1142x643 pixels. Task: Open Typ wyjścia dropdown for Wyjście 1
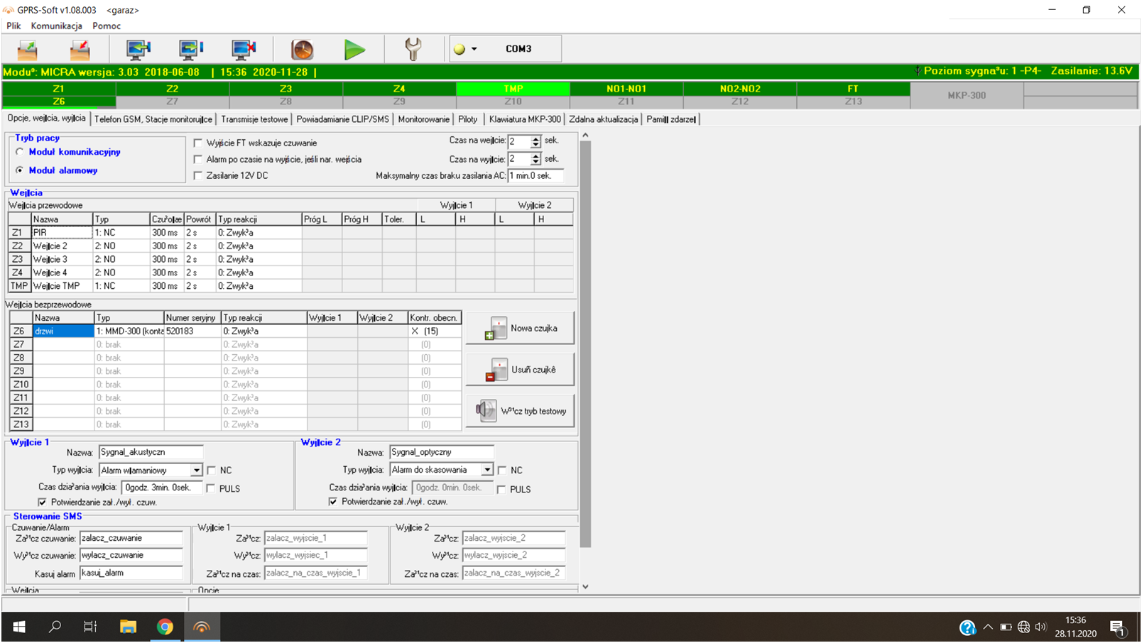click(196, 471)
